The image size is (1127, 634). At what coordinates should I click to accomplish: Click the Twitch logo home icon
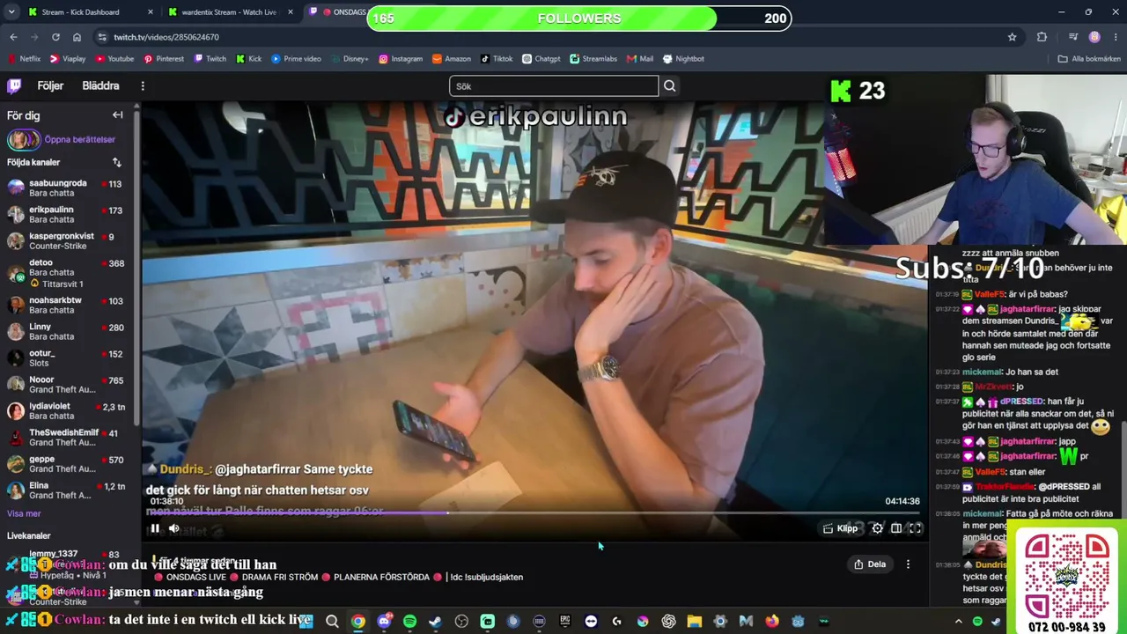point(14,85)
